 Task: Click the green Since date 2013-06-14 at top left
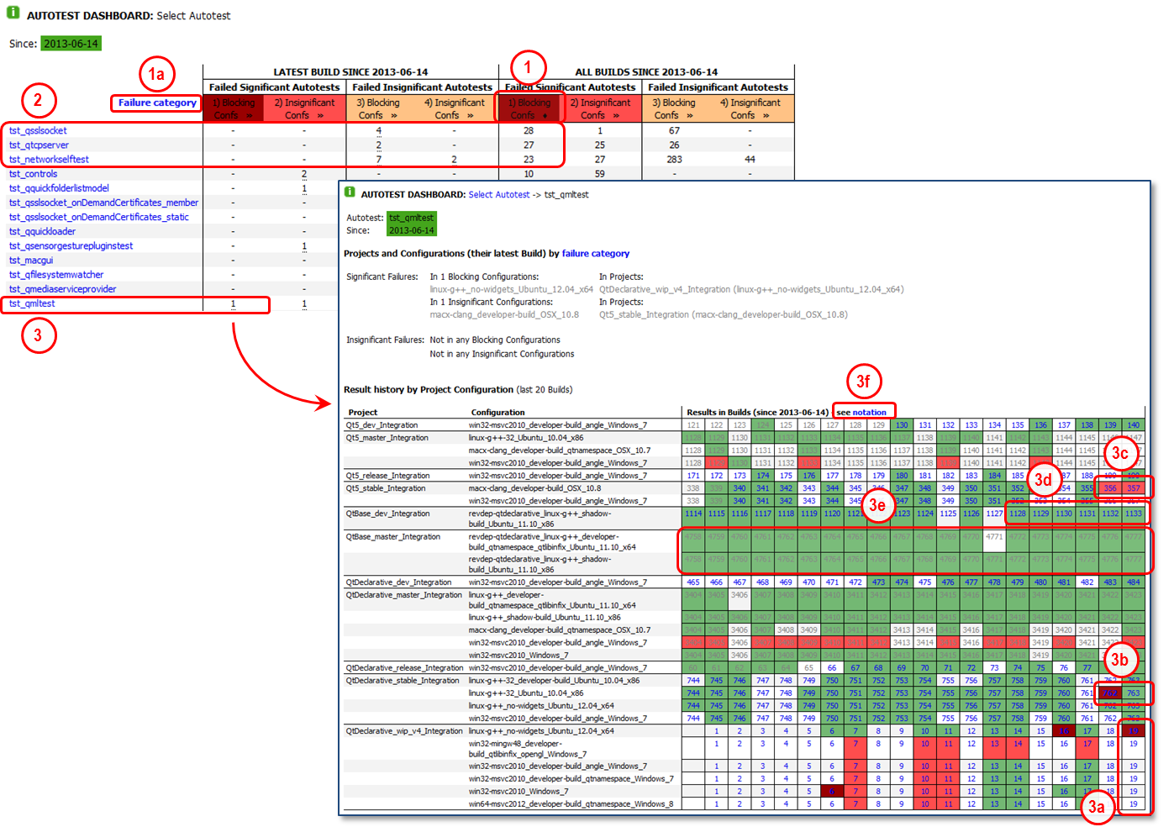[x=71, y=44]
